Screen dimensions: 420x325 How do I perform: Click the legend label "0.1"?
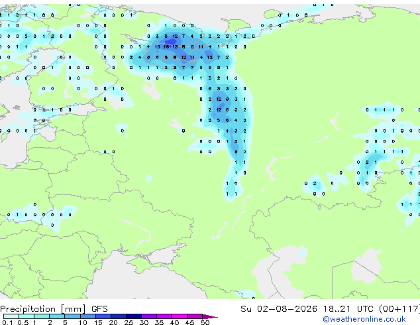7,322
